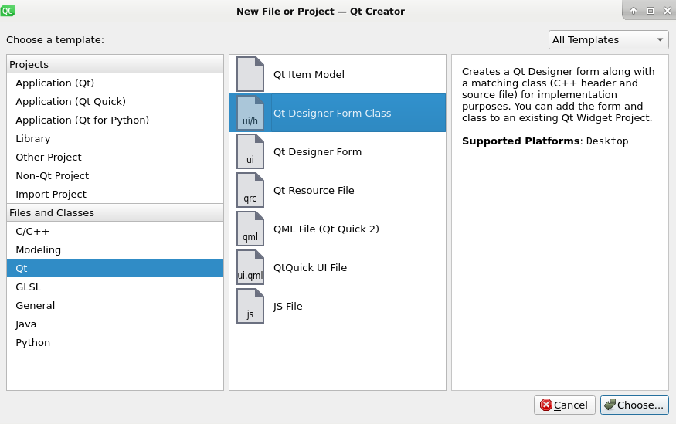Select the Qt Designer Form template label

tap(318, 151)
